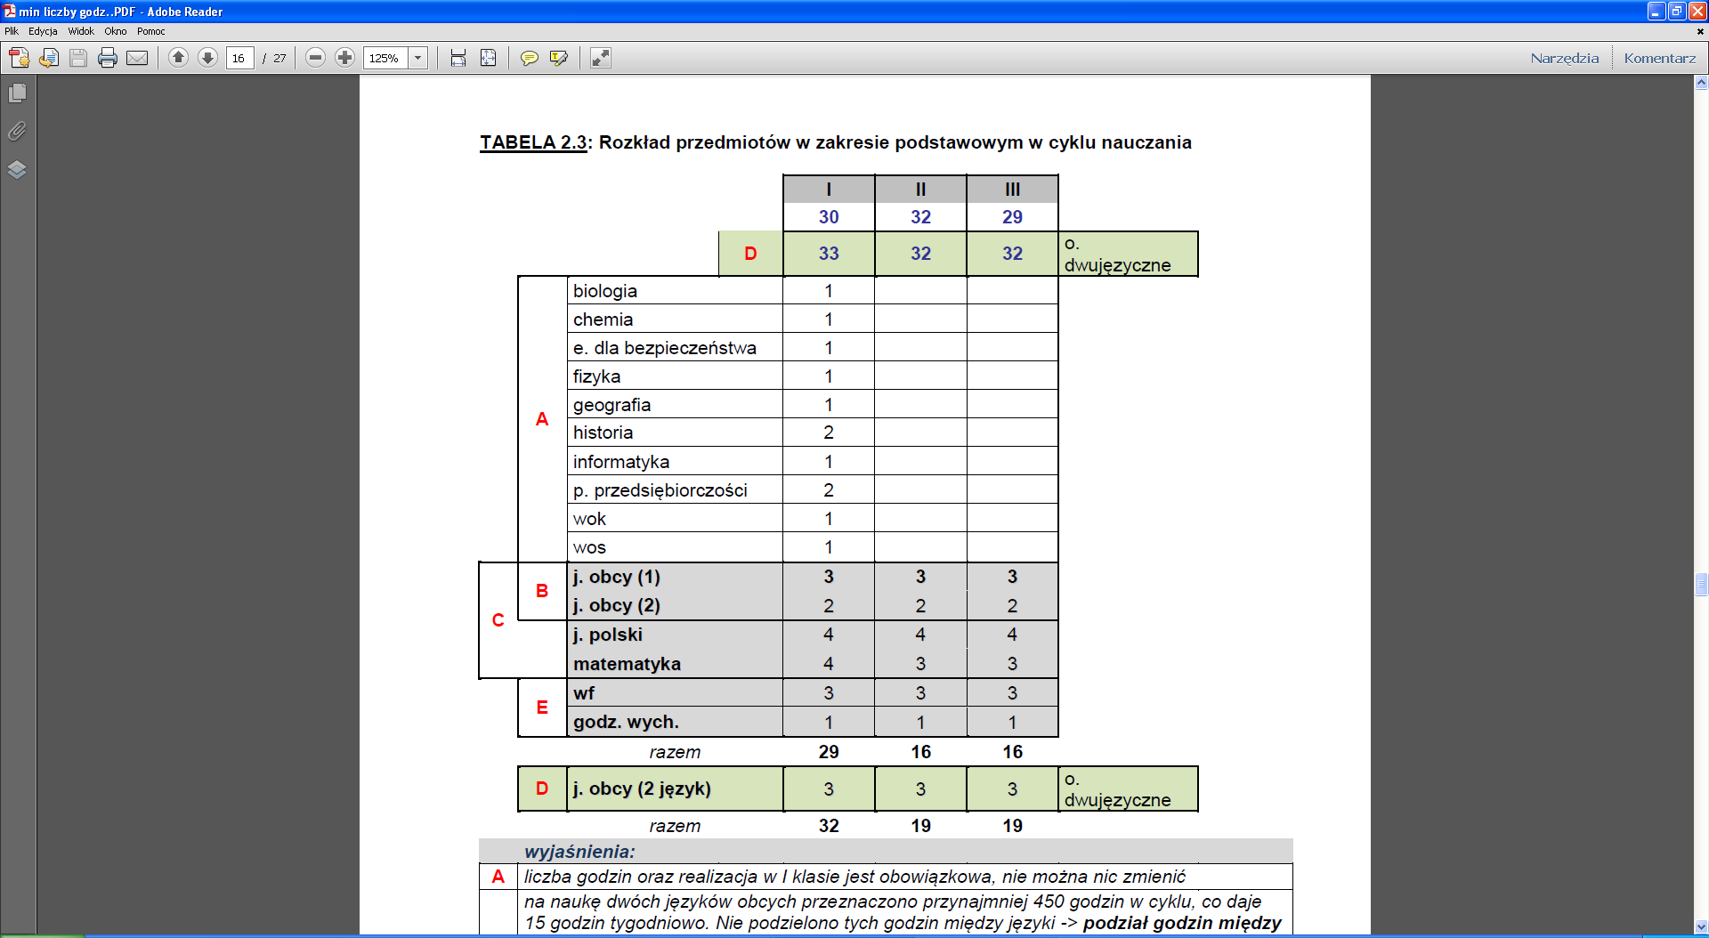
Task: Zoom out with the minus icon
Action: 315,58
